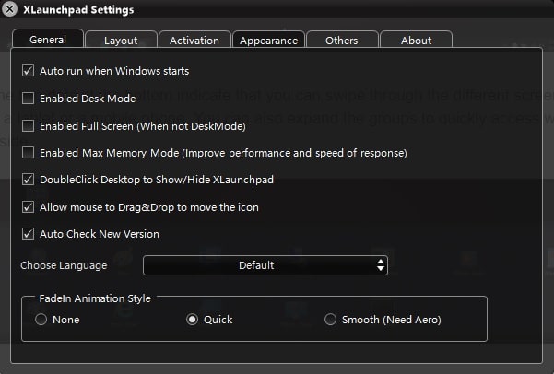Click the FadeIn Animation Style group label
The height and width of the screenshot is (374, 554).
tap(95, 298)
